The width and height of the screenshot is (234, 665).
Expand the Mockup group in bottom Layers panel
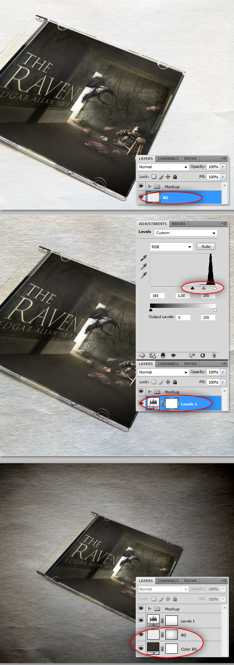[150, 608]
